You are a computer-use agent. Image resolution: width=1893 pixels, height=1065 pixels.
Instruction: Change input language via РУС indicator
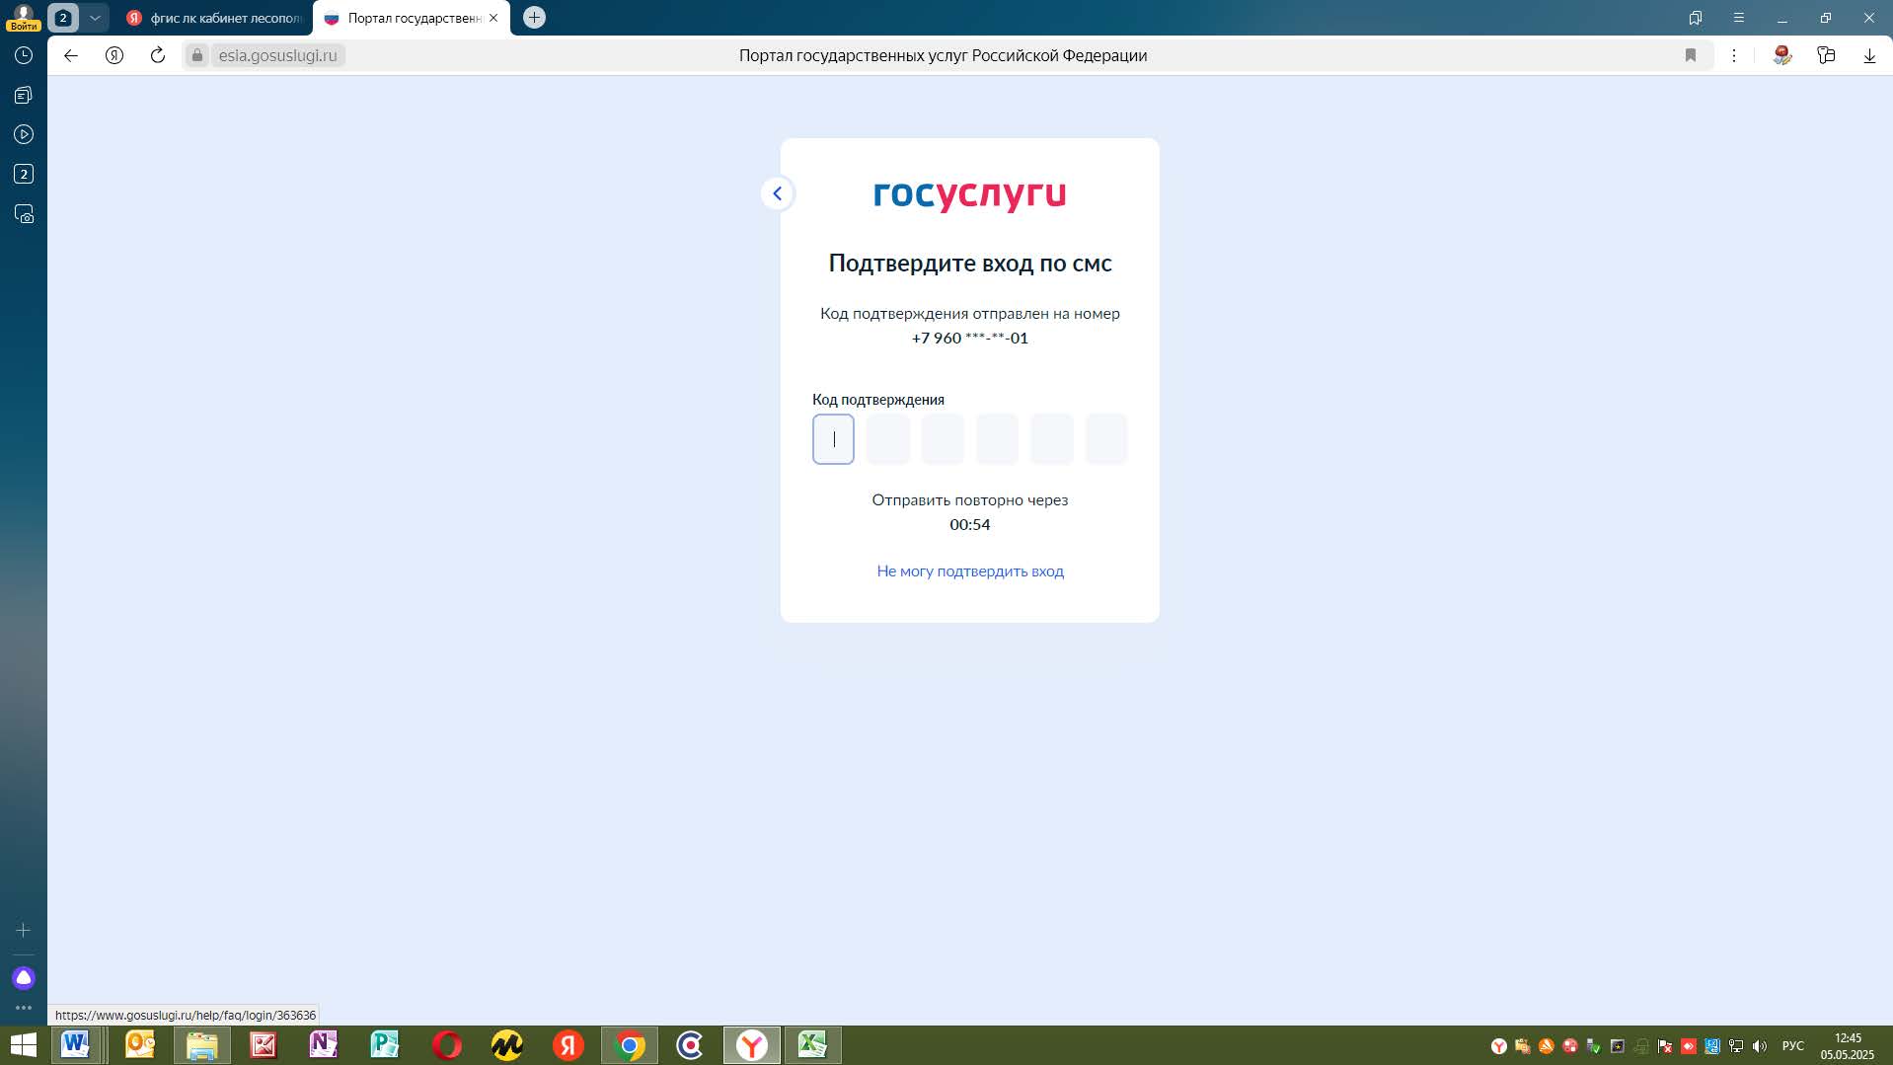(1793, 1046)
